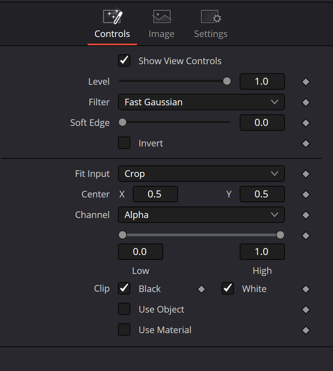Open the Filter dropdown showing Fast Gaussian

coord(201,102)
